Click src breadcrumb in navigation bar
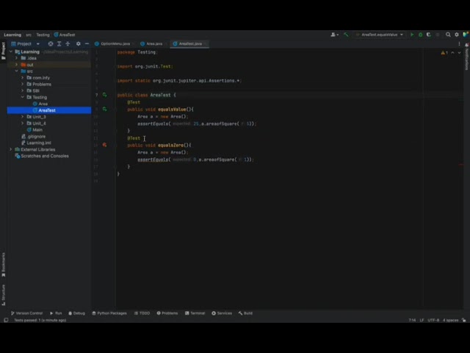The height and width of the screenshot is (353, 470). click(x=29, y=35)
